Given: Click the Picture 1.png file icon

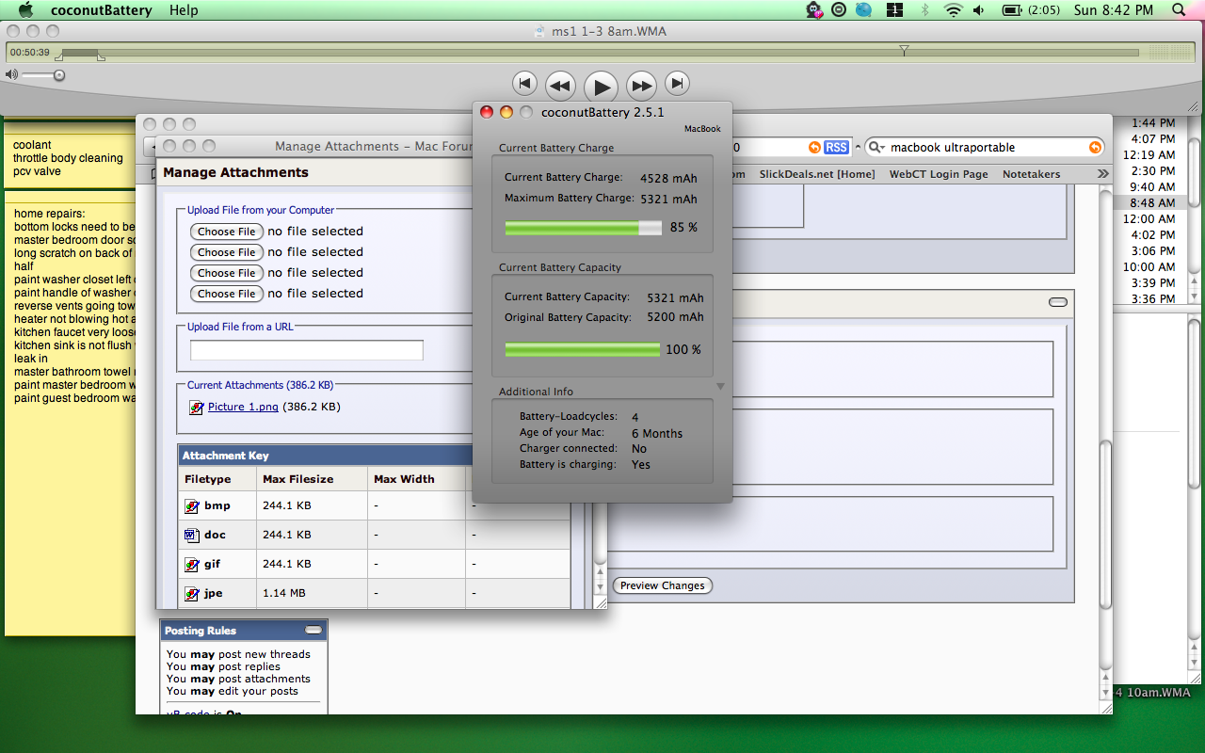Looking at the screenshot, I should (x=196, y=408).
